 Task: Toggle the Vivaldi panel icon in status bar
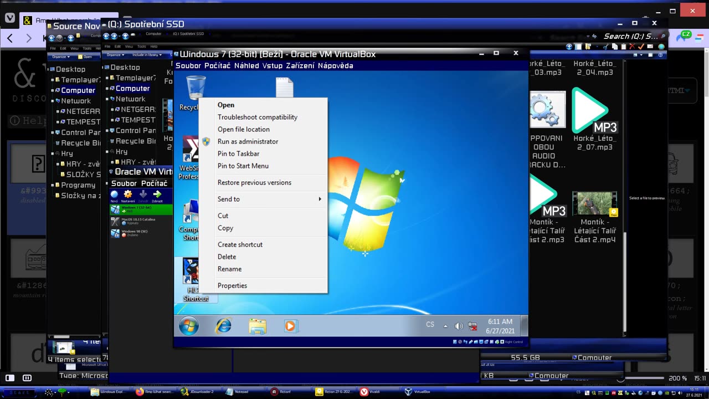pos(9,378)
